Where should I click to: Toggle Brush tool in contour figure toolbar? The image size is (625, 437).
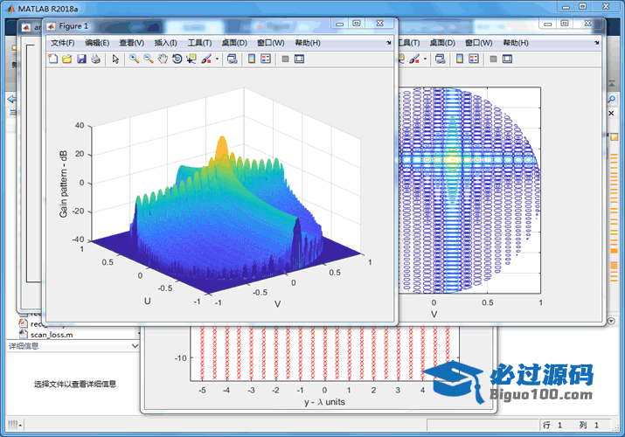coord(414,59)
